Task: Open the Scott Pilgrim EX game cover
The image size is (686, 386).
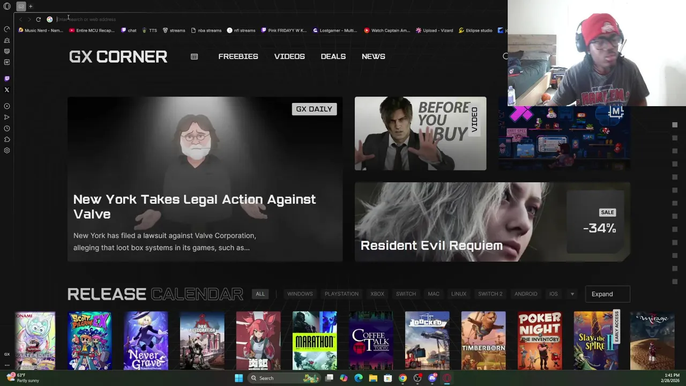Action: 90,340
